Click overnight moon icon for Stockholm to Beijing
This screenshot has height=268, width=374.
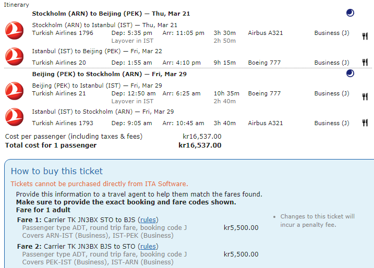pyautogui.click(x=350, y=13)
